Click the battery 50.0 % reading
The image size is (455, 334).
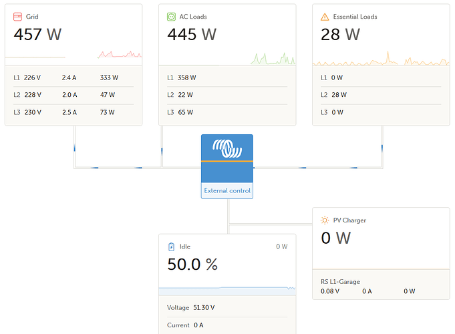coord(192,264)
